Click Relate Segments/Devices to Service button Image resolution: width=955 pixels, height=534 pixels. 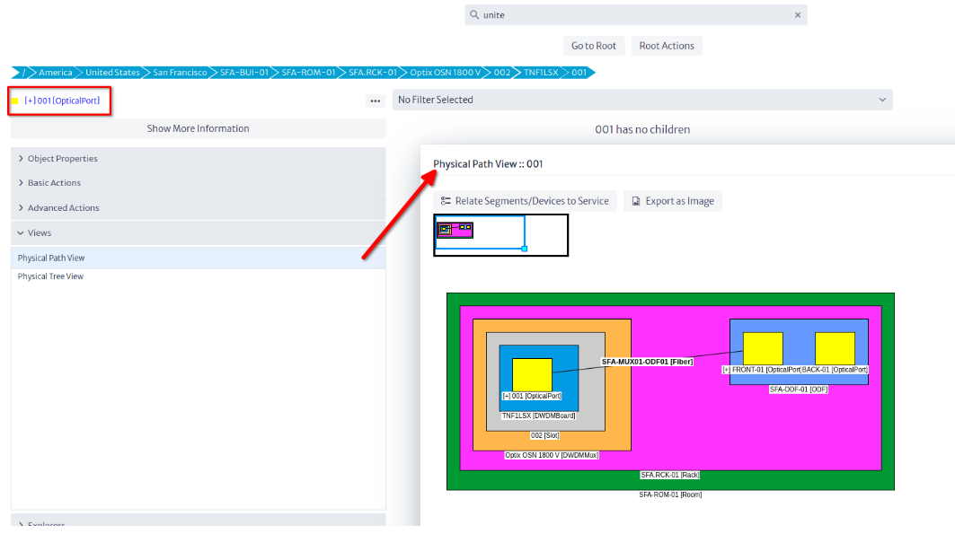[526, 201]
